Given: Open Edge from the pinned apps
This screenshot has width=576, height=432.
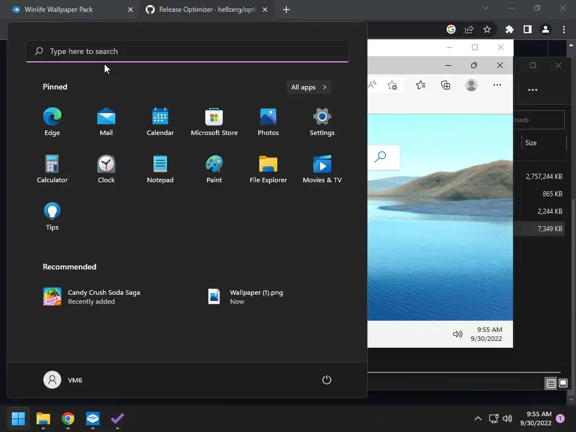Looking at the screenshot, I should 52,122.
